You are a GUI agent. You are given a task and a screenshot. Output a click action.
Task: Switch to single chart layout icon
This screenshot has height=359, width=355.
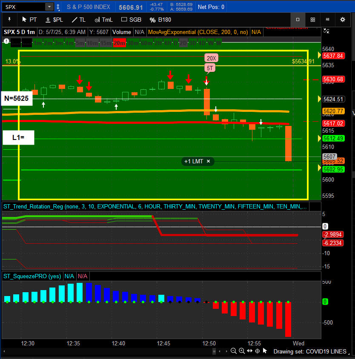tap(298, 20)
